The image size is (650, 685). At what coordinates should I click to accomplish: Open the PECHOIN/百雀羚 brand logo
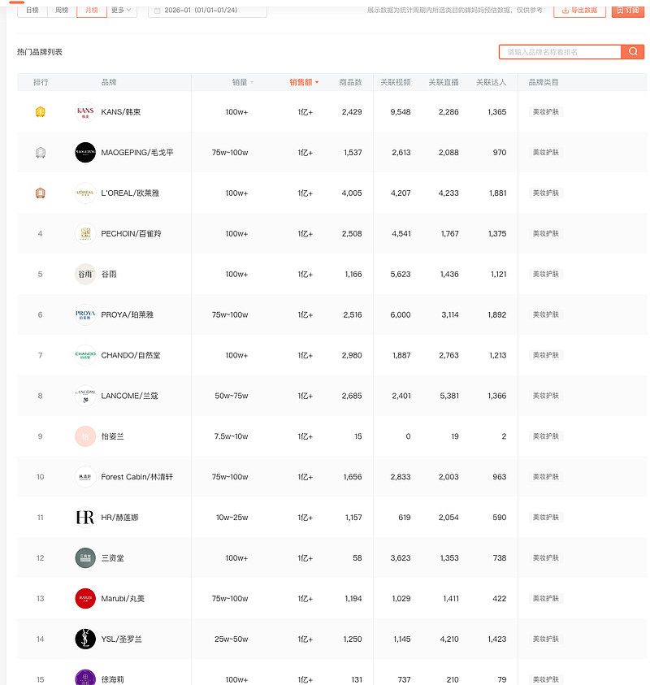[85, 234]
